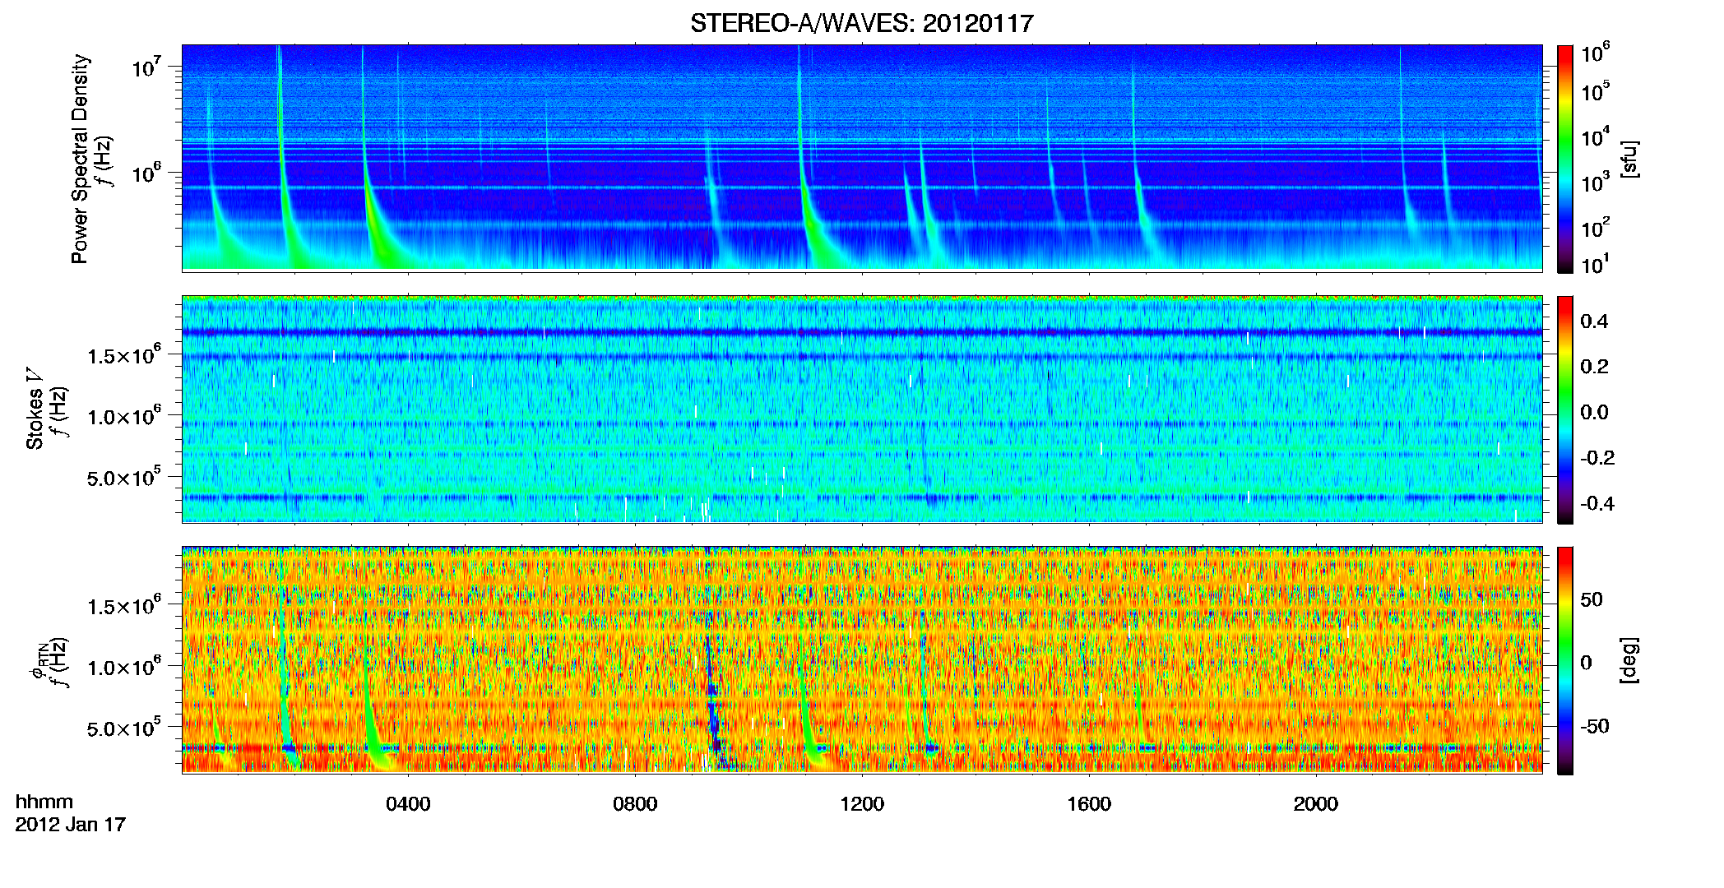
Task: Click the 10^5 value on the sfu color bar
Action: point(1596,91)
